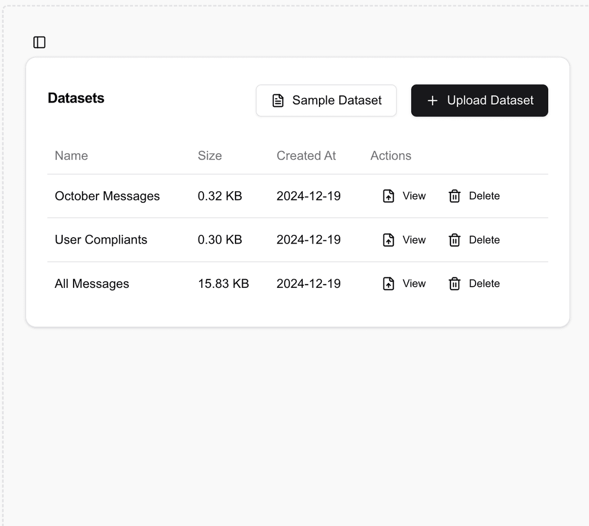Click the Created At column header
This screenshot has width=589, height=526.
click(306, 156)
